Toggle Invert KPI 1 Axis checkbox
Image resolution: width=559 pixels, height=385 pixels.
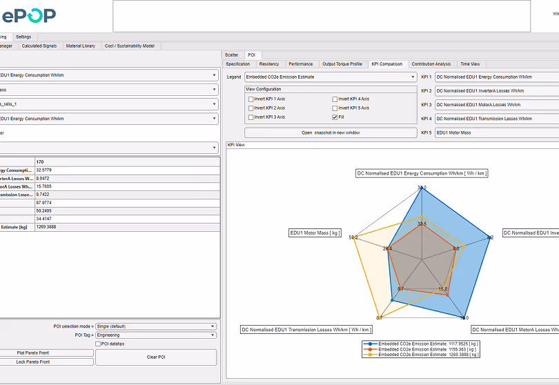(x=251, y=99)
